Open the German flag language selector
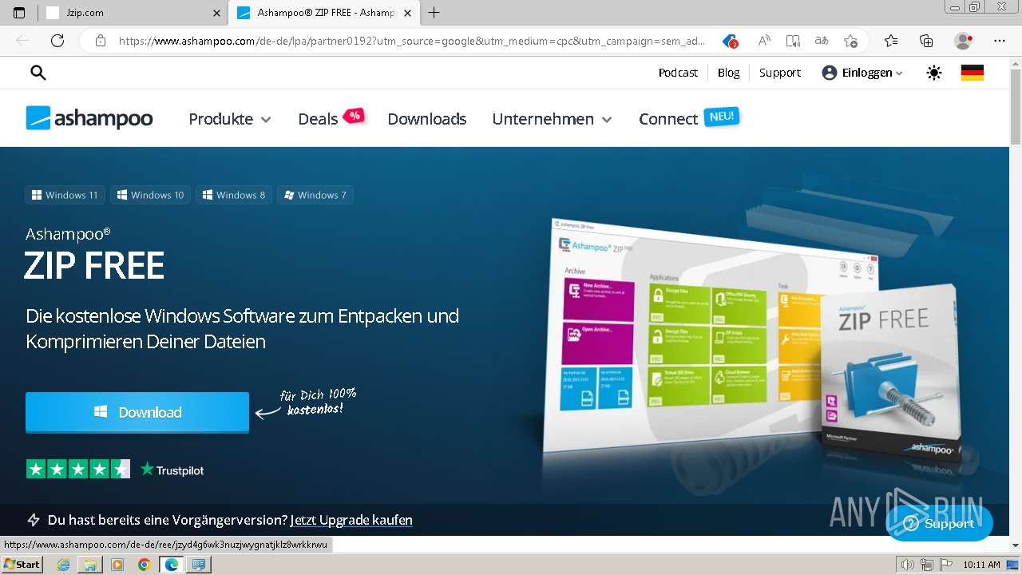The height and width of the screenshot is (575, 1022). pyautogui.click(x=972, y=73)
